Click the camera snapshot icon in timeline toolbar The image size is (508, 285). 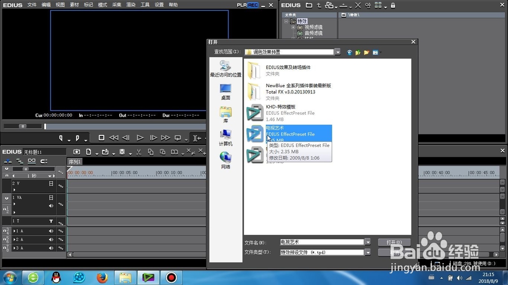point(77,152)
